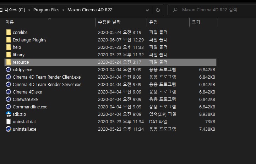Click the Maxon Cinema 4D R22 breadcrumb

pyautogui.click(x=90, y=10)
